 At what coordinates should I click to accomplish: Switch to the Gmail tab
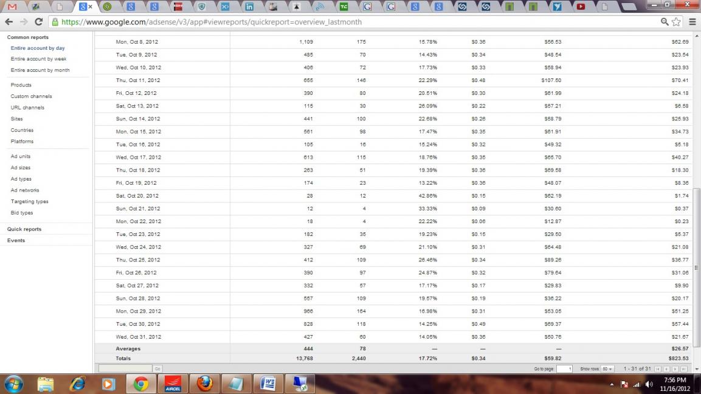12,7
